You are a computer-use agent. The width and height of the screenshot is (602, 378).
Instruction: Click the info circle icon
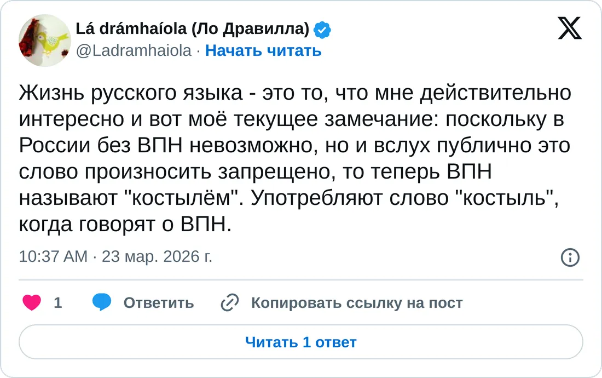pos(570,257)
